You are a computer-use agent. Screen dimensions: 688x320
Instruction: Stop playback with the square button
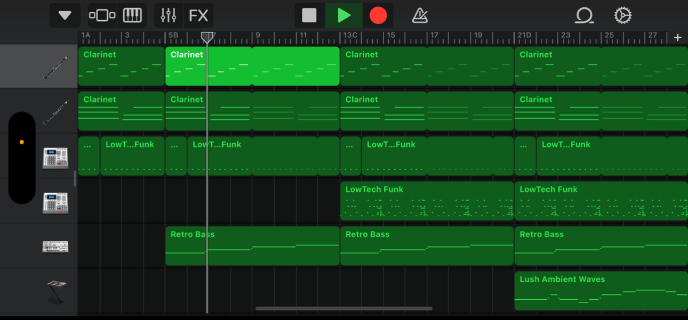[x=309, y=15]
